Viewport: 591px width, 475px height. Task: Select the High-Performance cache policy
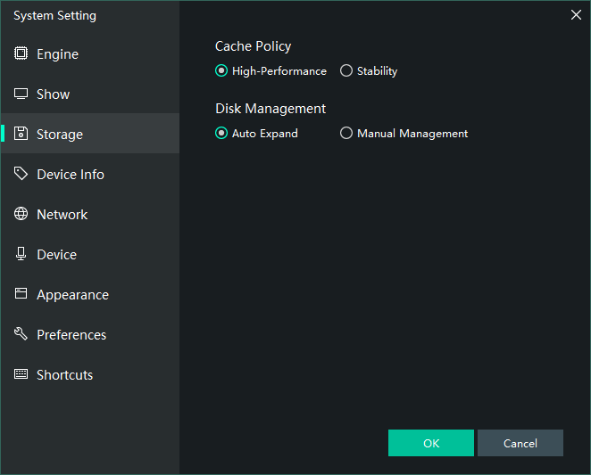pos(221,71)
